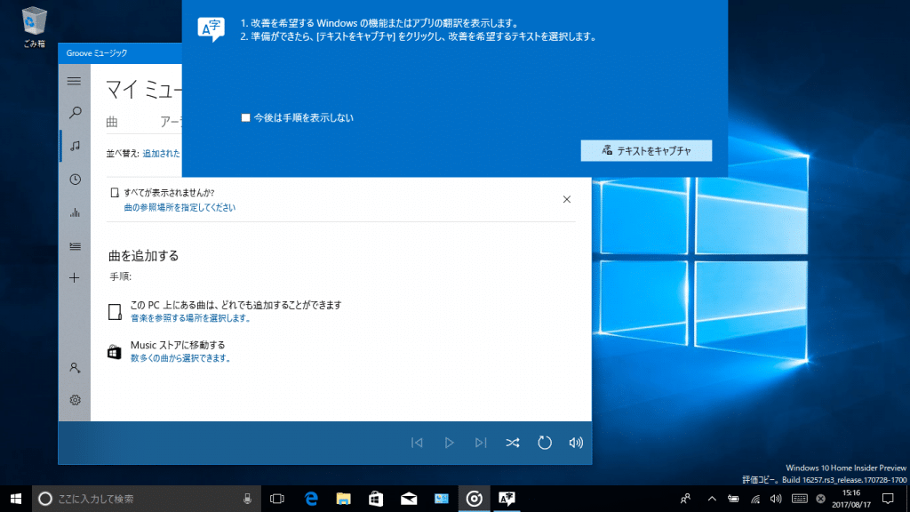Follow the 曲の参照場所を指定してください link
Image resolution: width=910 pixels, height=512 pixels.
pos(180,207)
